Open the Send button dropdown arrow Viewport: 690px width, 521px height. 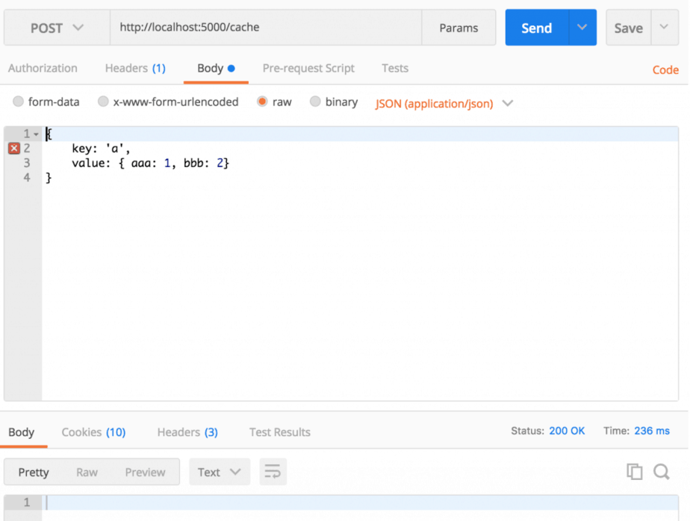pyautogui.click(x=582, y=28)
